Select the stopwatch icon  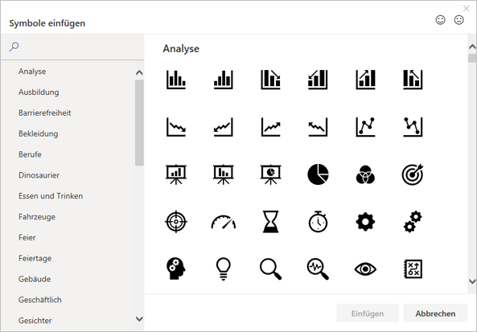point(318,222)
